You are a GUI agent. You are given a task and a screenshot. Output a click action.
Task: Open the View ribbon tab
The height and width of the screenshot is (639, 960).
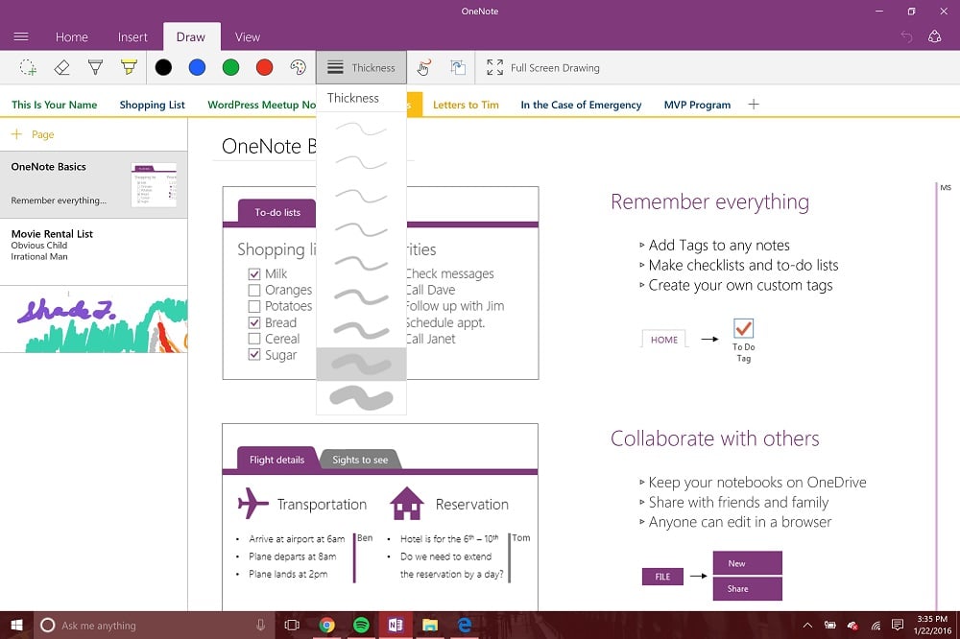(248, 37)
